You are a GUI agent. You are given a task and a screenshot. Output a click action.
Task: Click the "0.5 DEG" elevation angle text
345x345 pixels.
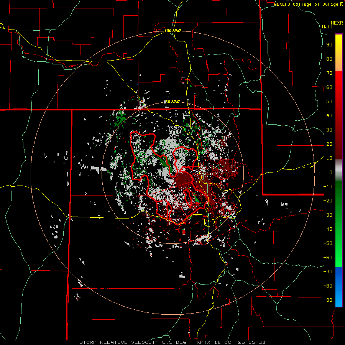pos(174,342)
